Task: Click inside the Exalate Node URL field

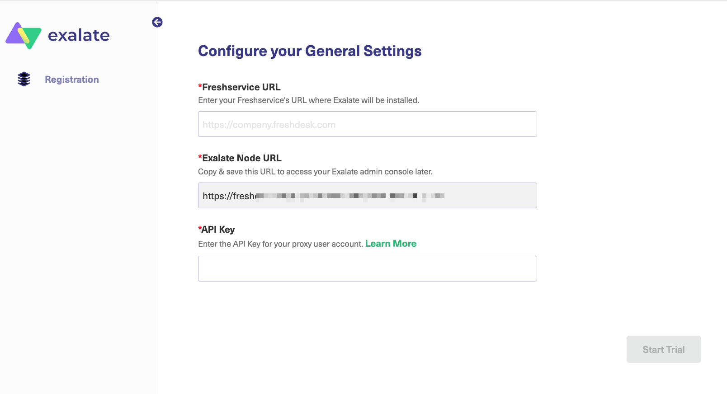Action: click(x=367, y=196)
